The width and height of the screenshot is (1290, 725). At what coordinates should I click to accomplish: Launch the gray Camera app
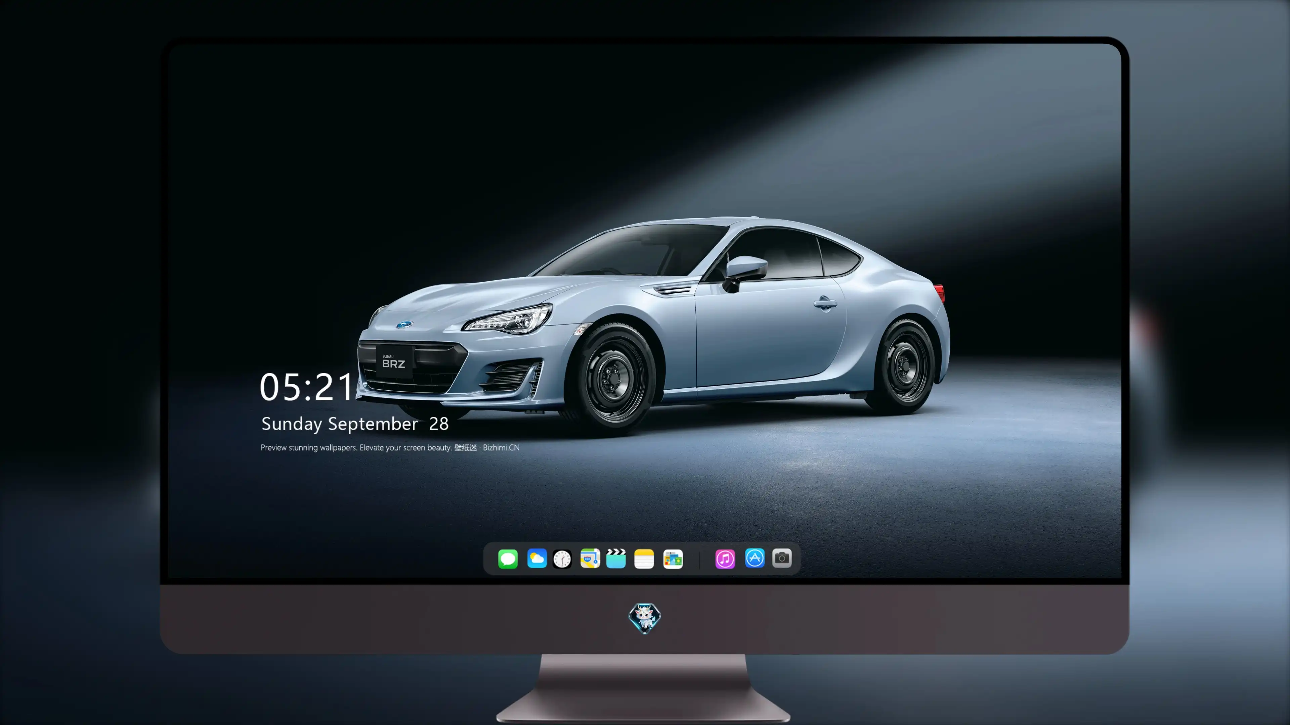(782, 558)
